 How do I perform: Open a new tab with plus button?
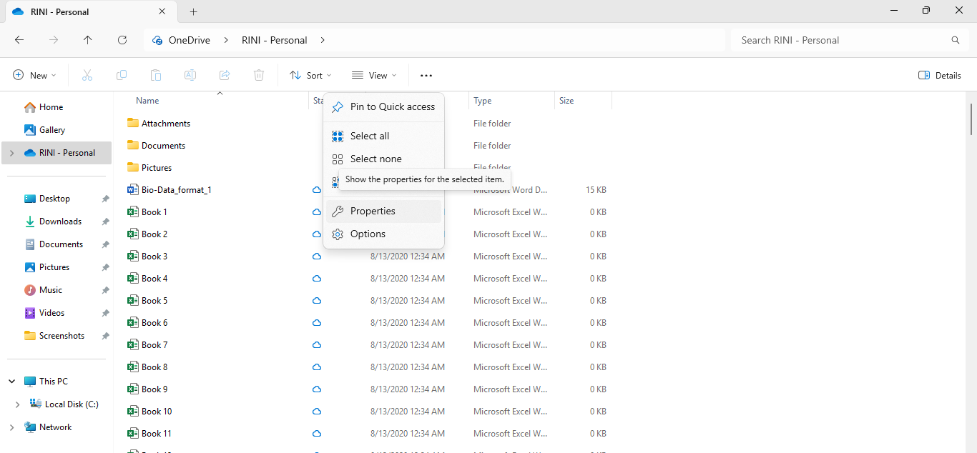(193, 11)
